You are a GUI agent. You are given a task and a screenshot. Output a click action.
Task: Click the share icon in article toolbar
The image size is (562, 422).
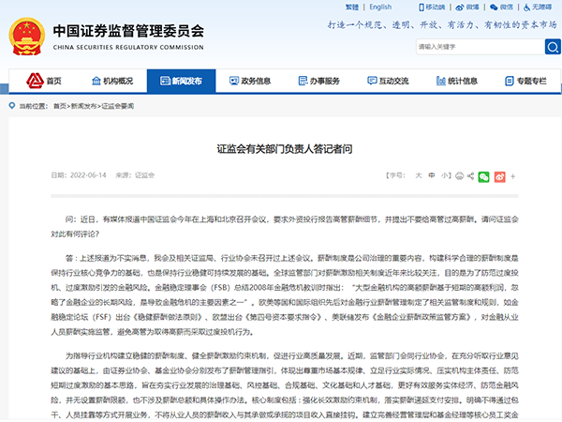(472, 175)
